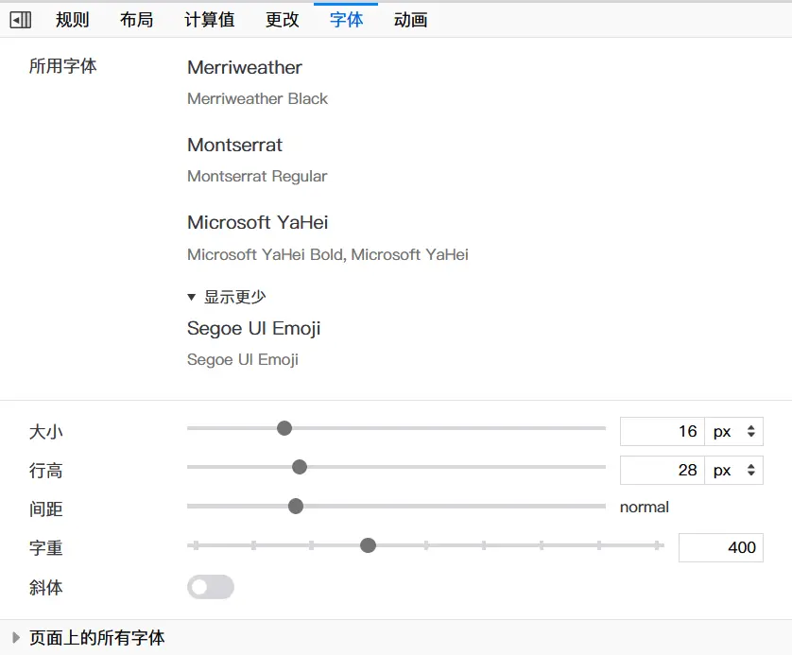Open the px unit dropdown for 行高

pyautogui.click(x=734, y=470)
